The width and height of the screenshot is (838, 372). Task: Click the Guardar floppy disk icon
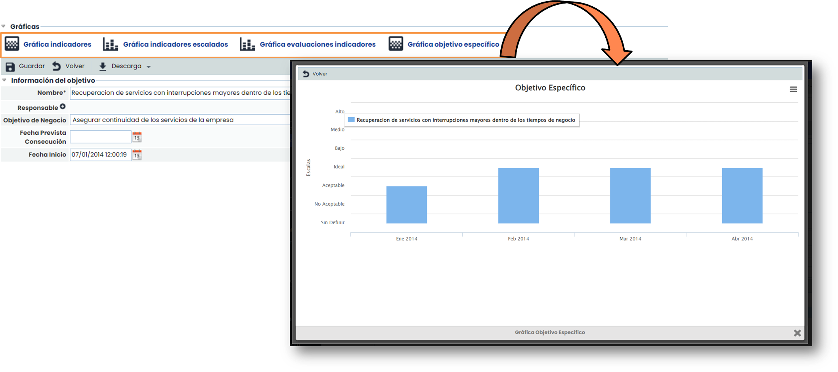[10, 67]
